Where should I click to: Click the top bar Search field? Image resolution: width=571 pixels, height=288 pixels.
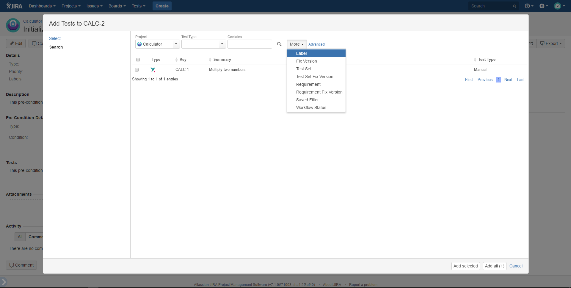click(493, 6)
